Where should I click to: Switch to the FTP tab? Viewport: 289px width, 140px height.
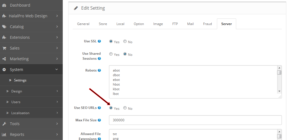pos(175,24)
